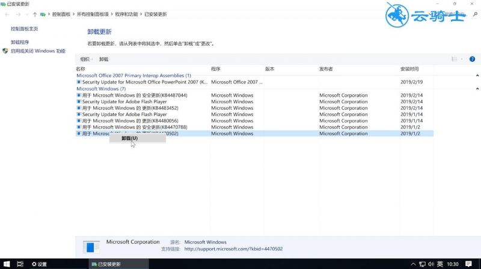Click the 2019/2/19 install date cell
This screenshot has height=269, width=481.
click(411, 82)
